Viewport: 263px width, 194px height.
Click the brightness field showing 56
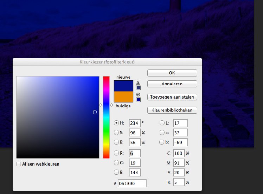(x=135, y=142)
